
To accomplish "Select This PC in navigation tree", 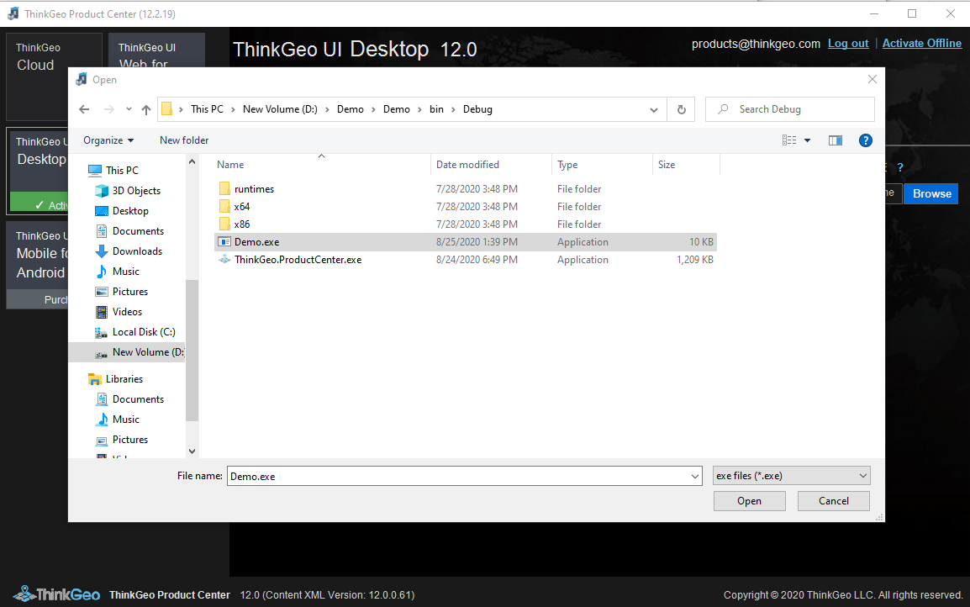I will pyautogui.click(x=113, y=170).
